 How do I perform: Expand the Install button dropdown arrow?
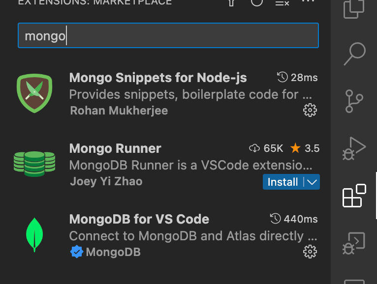(312, 182)
